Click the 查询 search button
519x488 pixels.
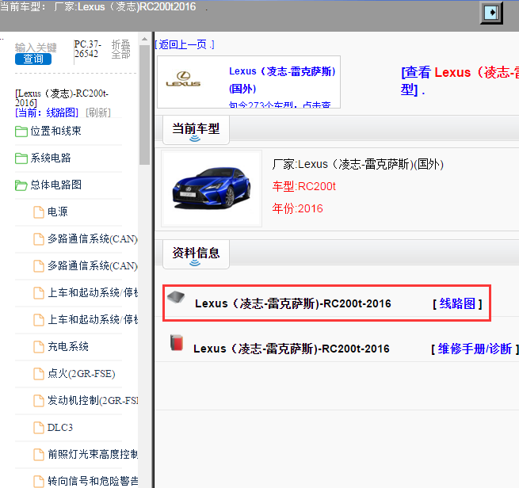coord(33,59)
